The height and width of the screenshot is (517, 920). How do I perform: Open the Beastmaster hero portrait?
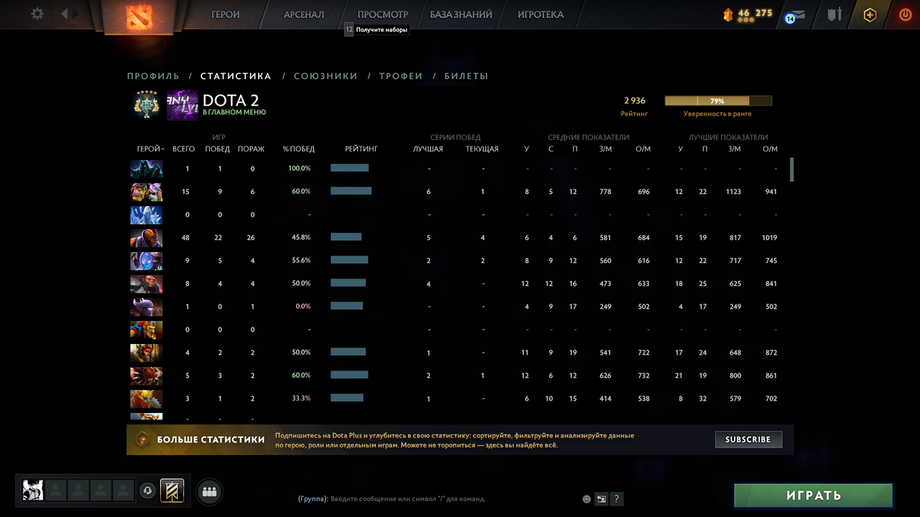[146, 353]
